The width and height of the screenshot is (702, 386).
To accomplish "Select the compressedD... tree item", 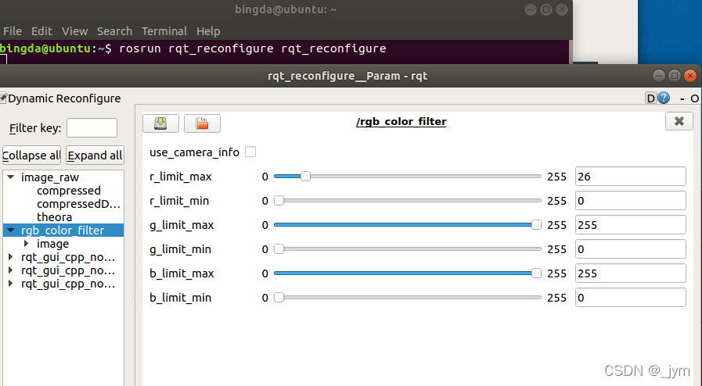I will coord(78,204).
